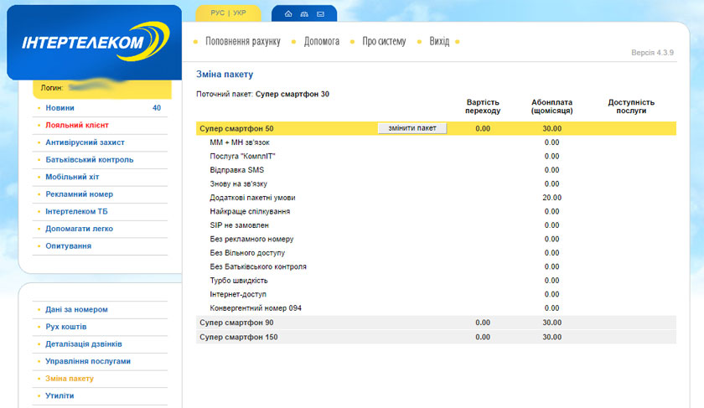Open Новини in sidebar
Screen dimensions: 704x408
(x=60, y=108)
